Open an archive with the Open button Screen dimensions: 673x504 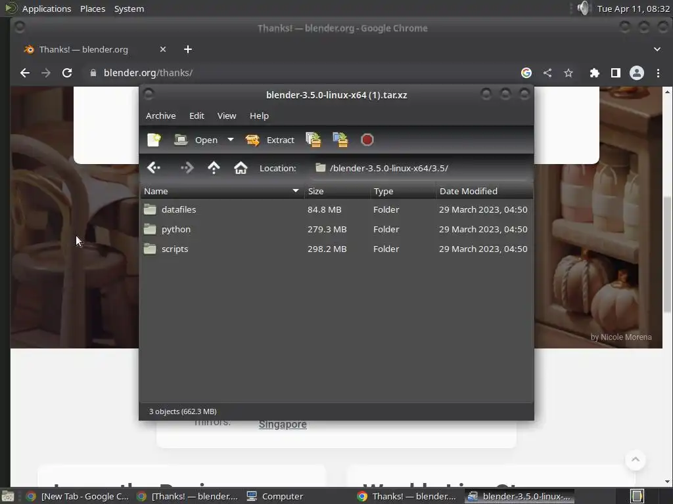coord(196,140)
